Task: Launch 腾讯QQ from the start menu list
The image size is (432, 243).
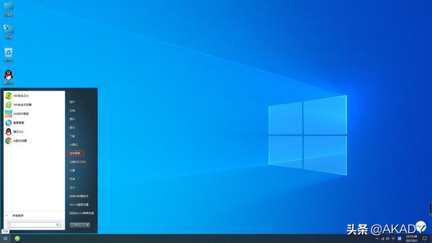Action: point(34,132)
